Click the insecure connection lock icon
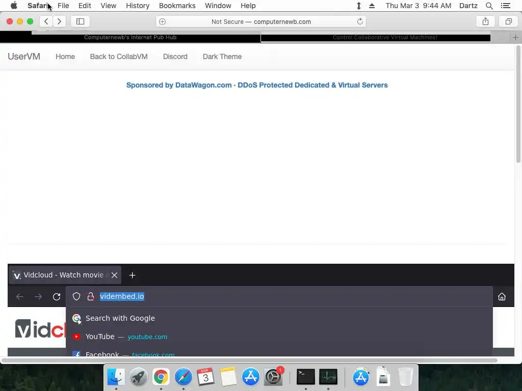Screen dimensions: 522x391 [x=91, y=296]
